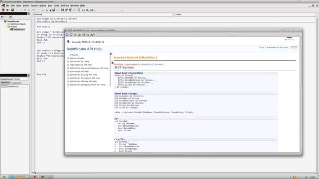Open the Run menu
The height and width of the screenshot is (179, 319).
tap(50, 5)
